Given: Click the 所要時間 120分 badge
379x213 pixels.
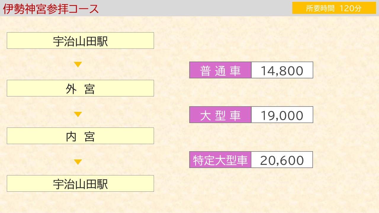Looking at the screenshot, I should point(334,8).
